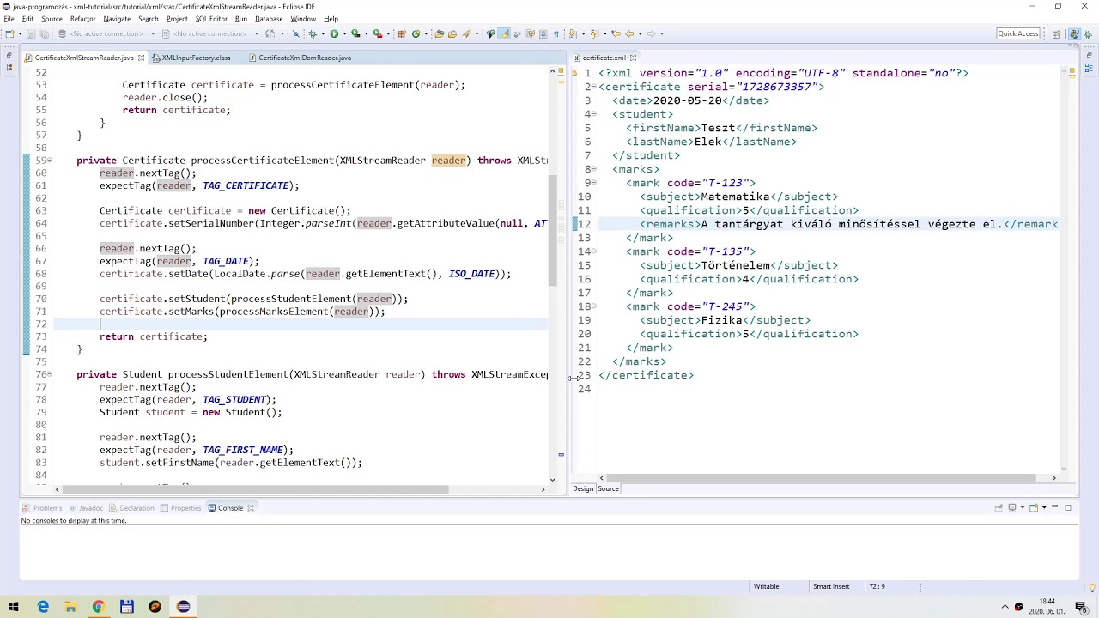Open dropdown next to New file icon
Screen dimensions: 1099x618
click(20, 33)
